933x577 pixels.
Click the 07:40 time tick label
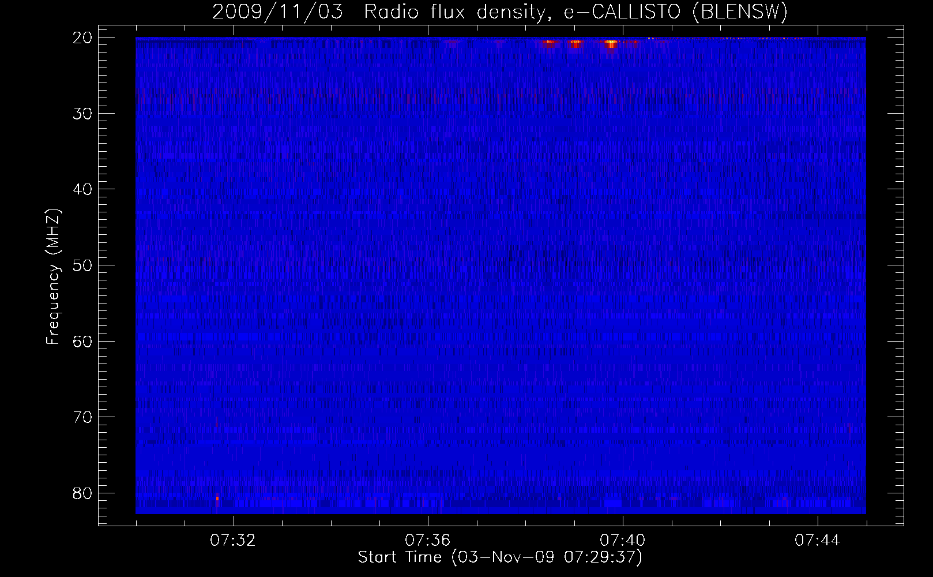coord(623,540)
